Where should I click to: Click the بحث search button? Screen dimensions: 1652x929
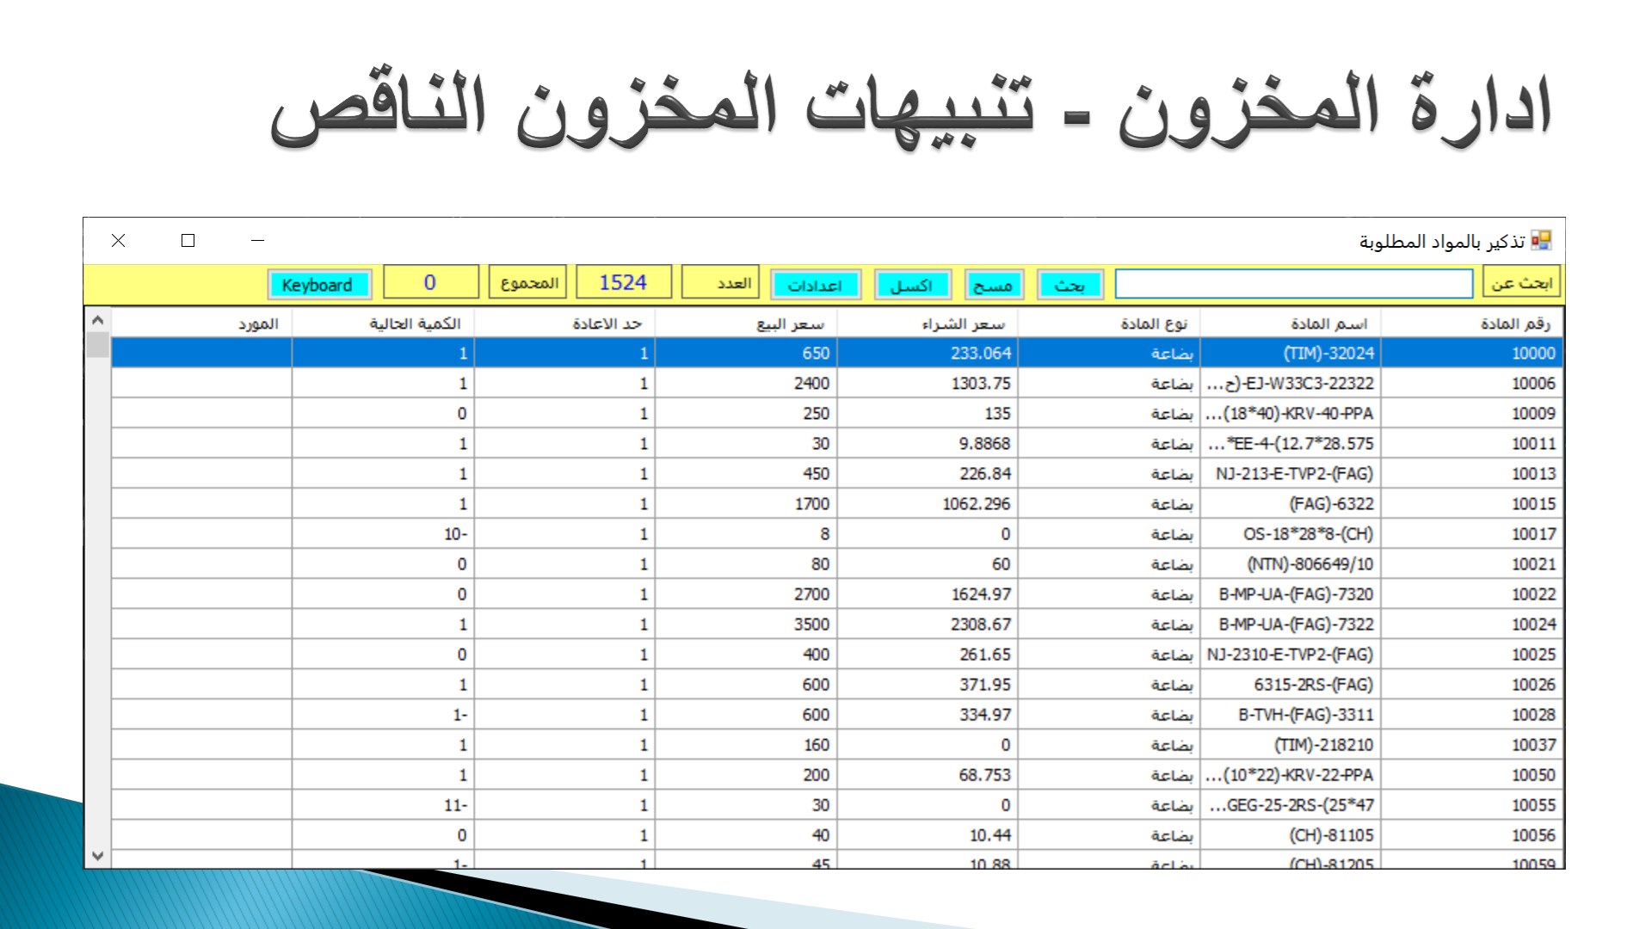pos(1069,285)
